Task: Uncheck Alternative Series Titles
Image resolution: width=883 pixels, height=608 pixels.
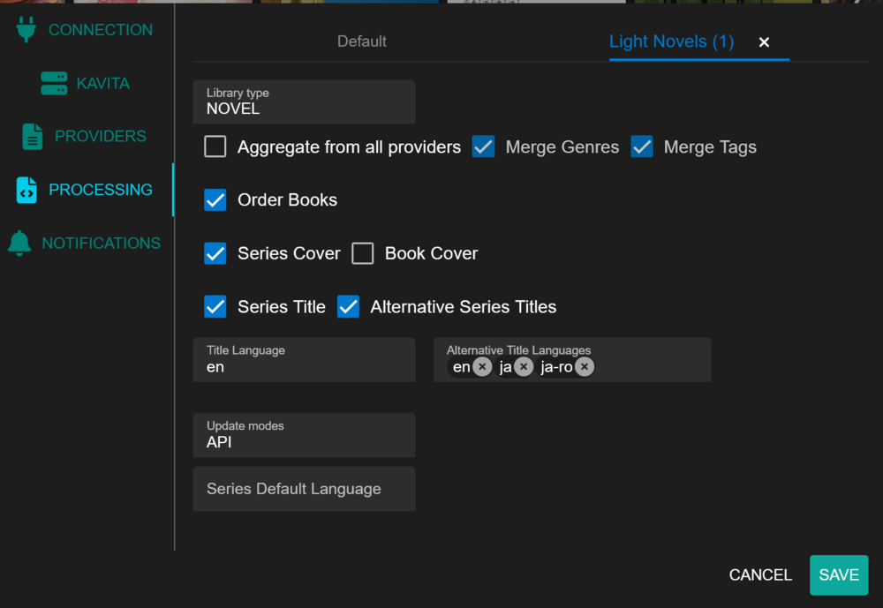Action: click(348, 307)
